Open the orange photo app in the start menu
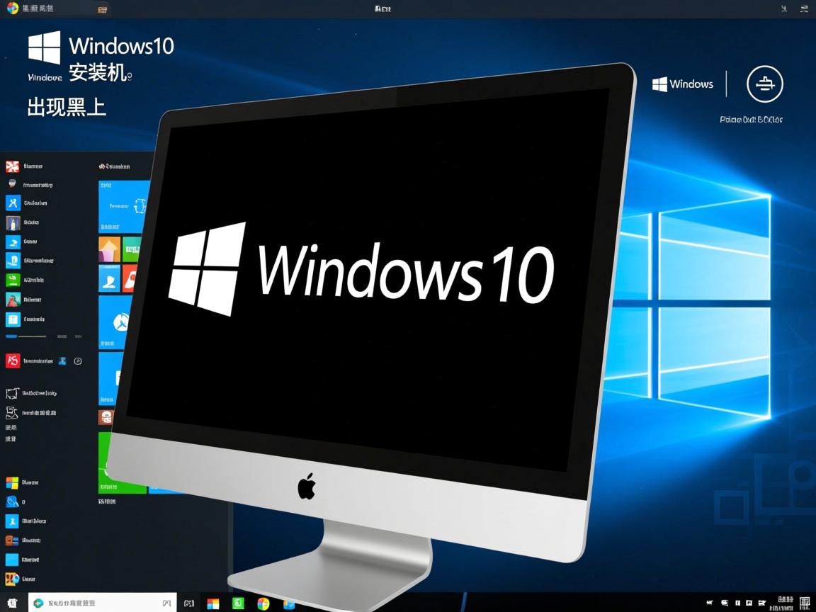 (110, 249)
